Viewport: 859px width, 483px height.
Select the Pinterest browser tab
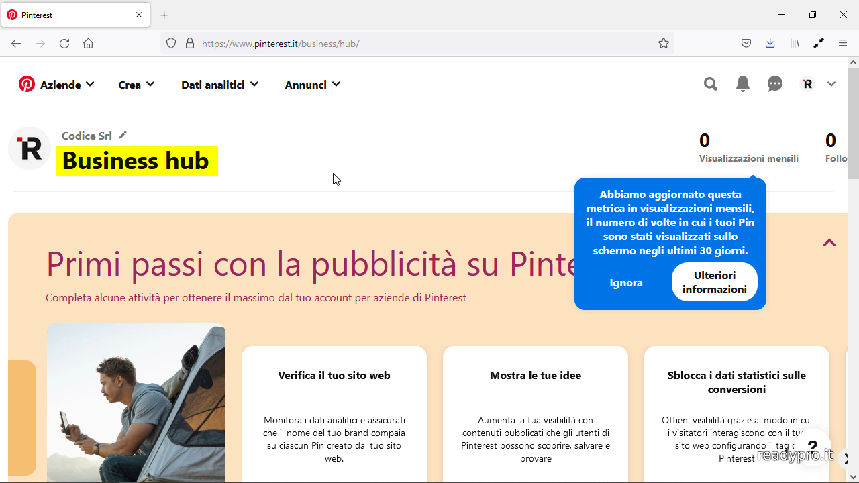click(75, 15)
